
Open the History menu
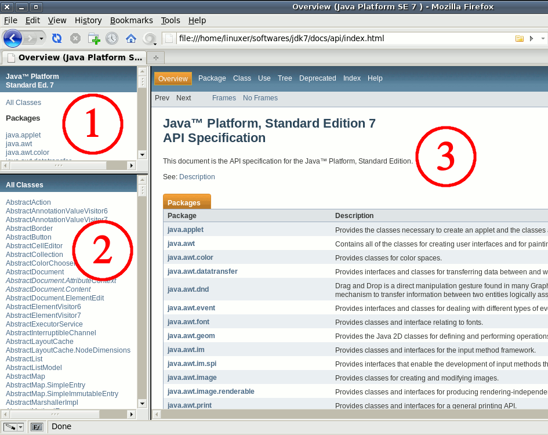pos(88,21)
